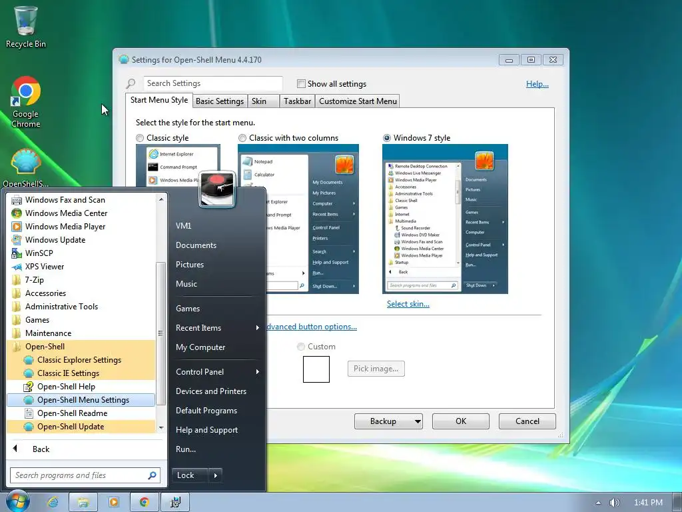The image size is (682, 512).
Task: Open the arrow next to Lock
Action: coord(215,475)
